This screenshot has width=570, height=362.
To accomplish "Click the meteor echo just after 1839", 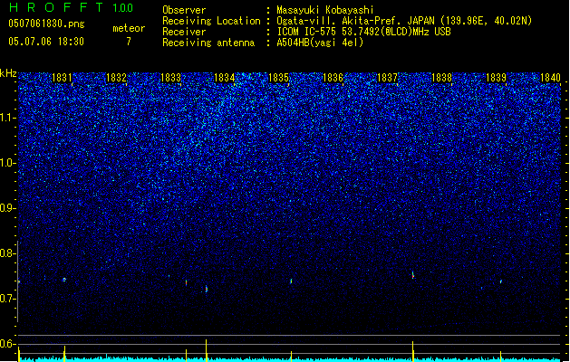I will (501, 281).
